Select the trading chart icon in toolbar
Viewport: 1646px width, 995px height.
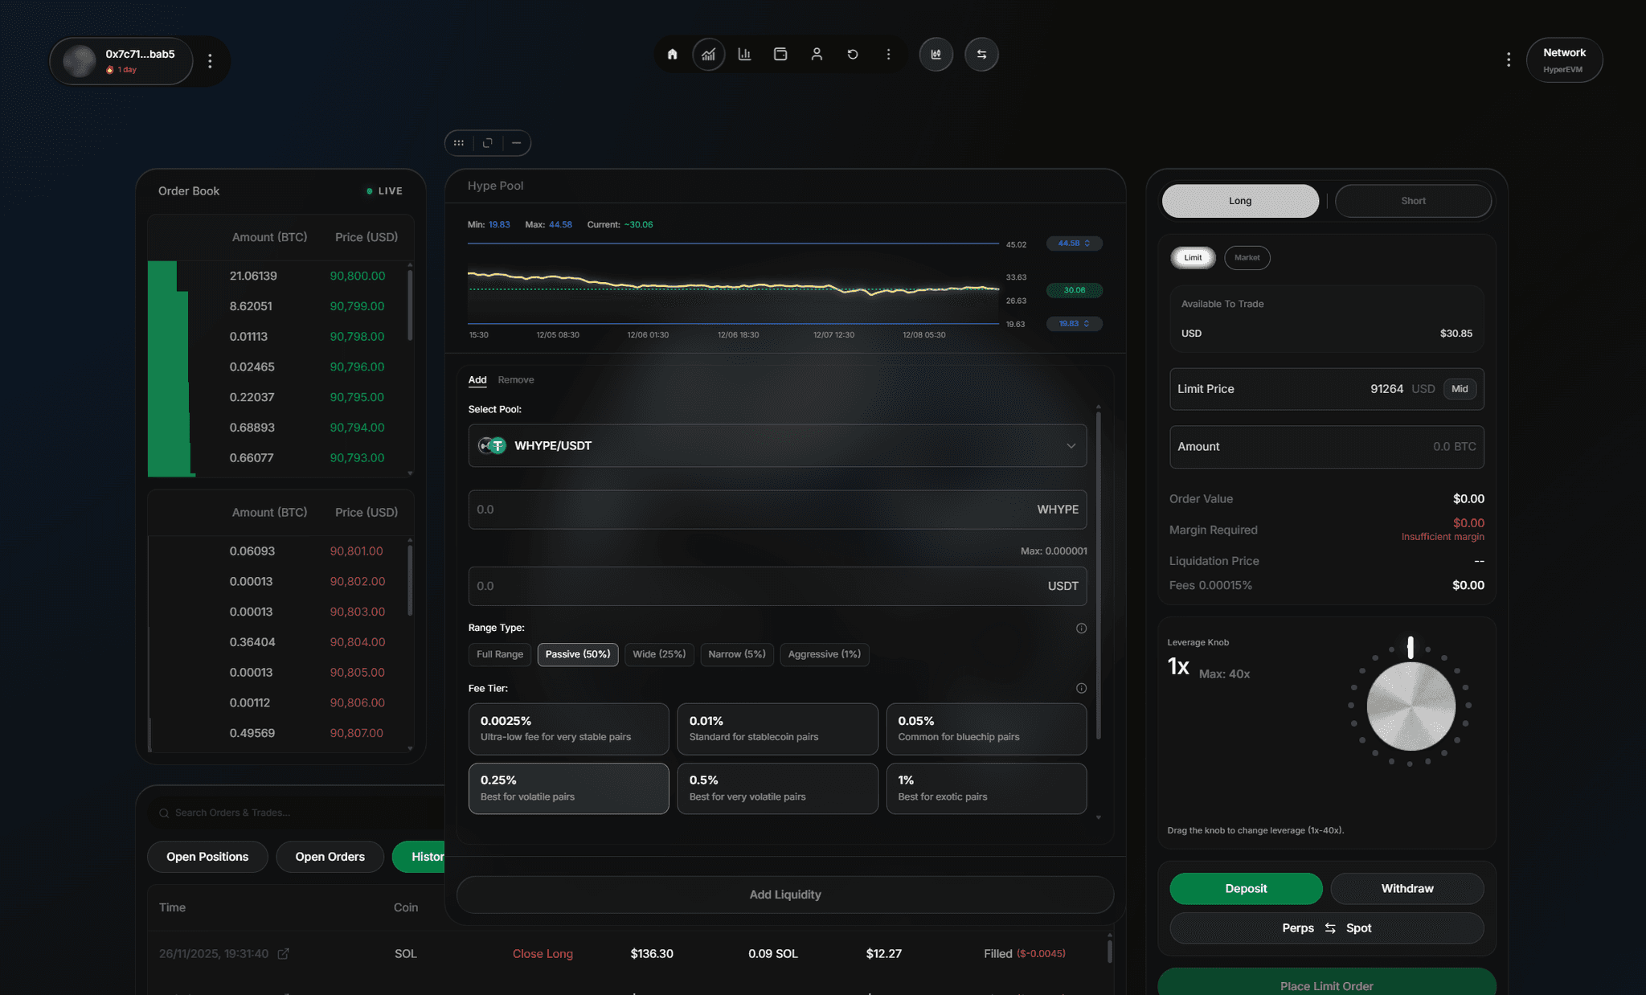coord(708,54)
